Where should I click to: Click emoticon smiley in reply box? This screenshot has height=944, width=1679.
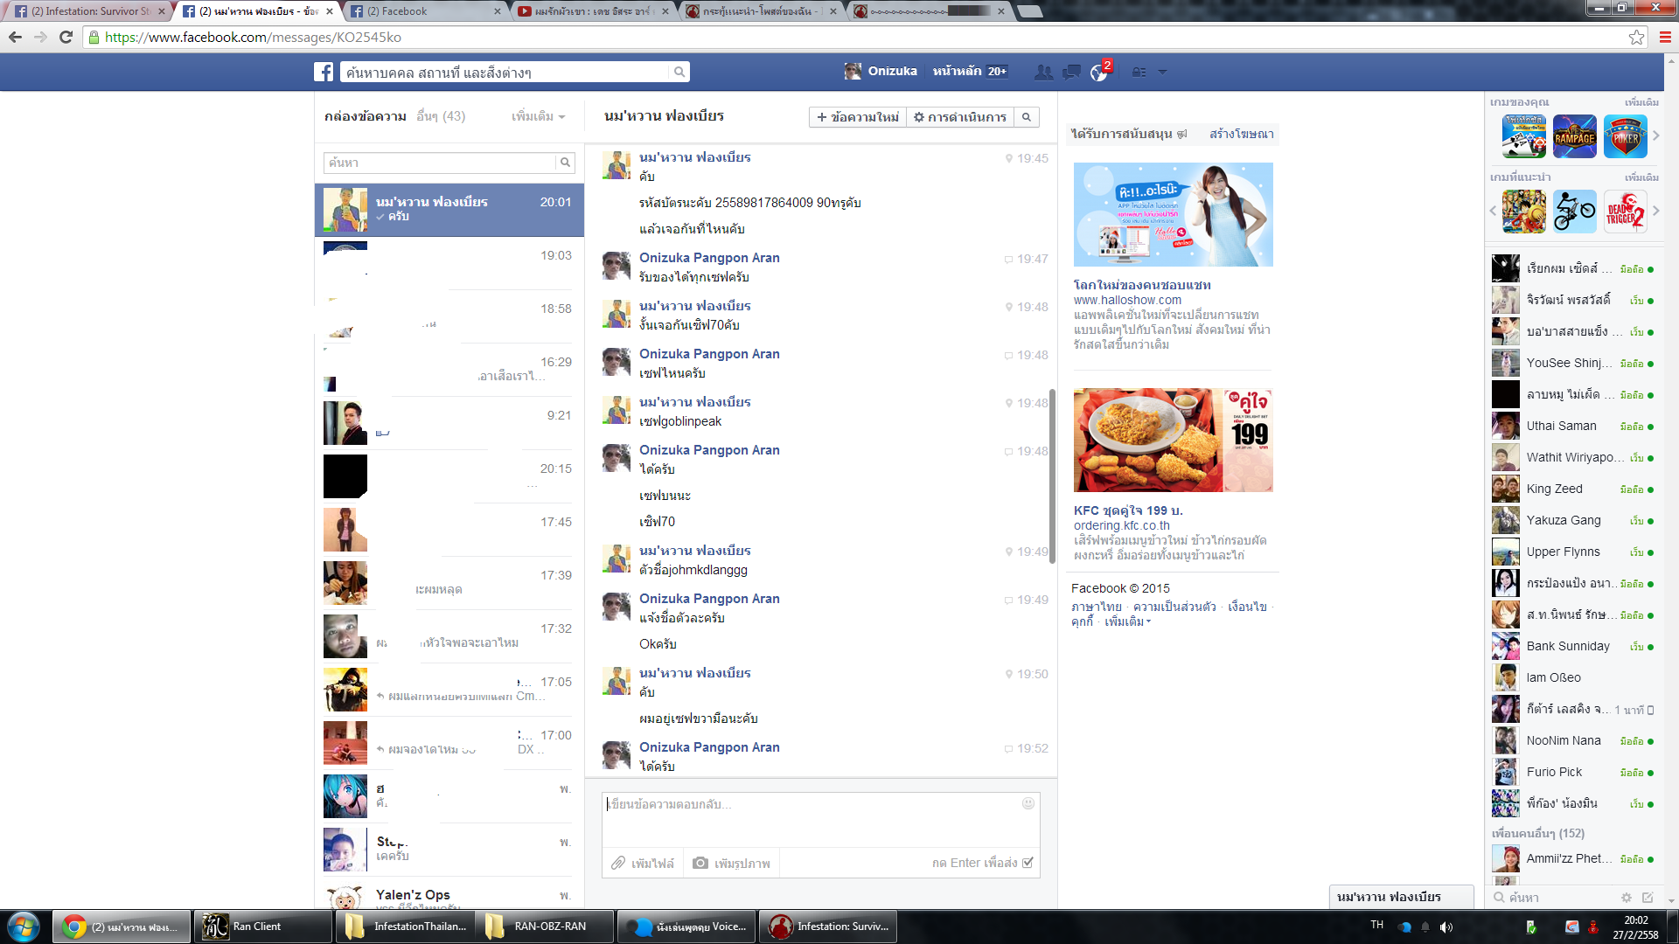(x=1028, y=803)
